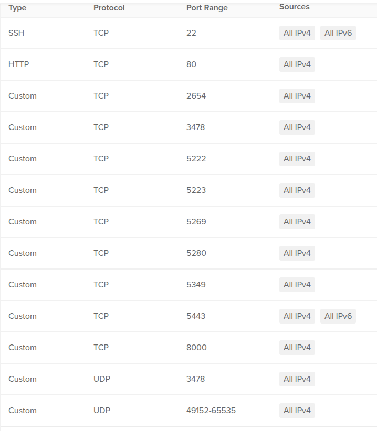Click the All IPv6 tag for port 5443
377x431 pixels.
(338, 316)
